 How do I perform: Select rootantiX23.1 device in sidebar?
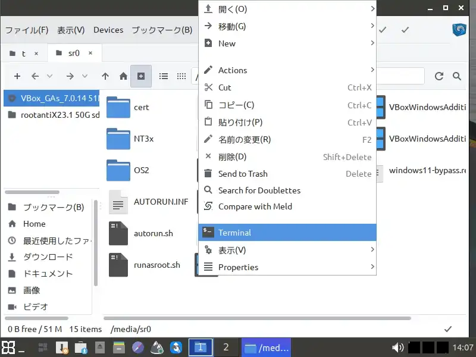click(x=51, y=115)
